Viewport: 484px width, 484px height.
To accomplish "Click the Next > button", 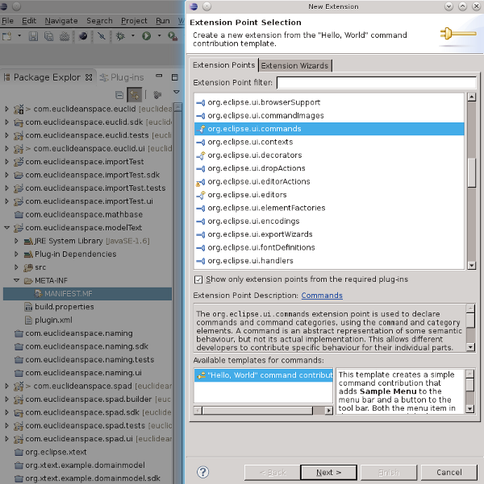I will pyautogui.click(x=328, y=472).
